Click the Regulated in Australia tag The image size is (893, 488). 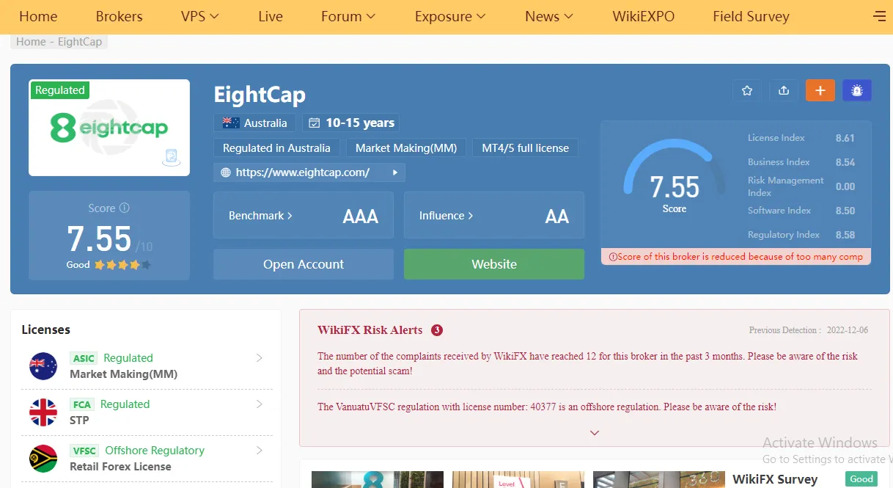coord(276,148)
